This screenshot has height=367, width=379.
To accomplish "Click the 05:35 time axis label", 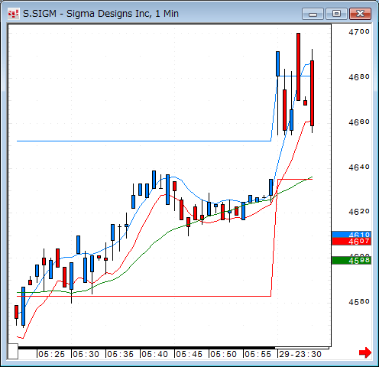I will tap(120, 354).
